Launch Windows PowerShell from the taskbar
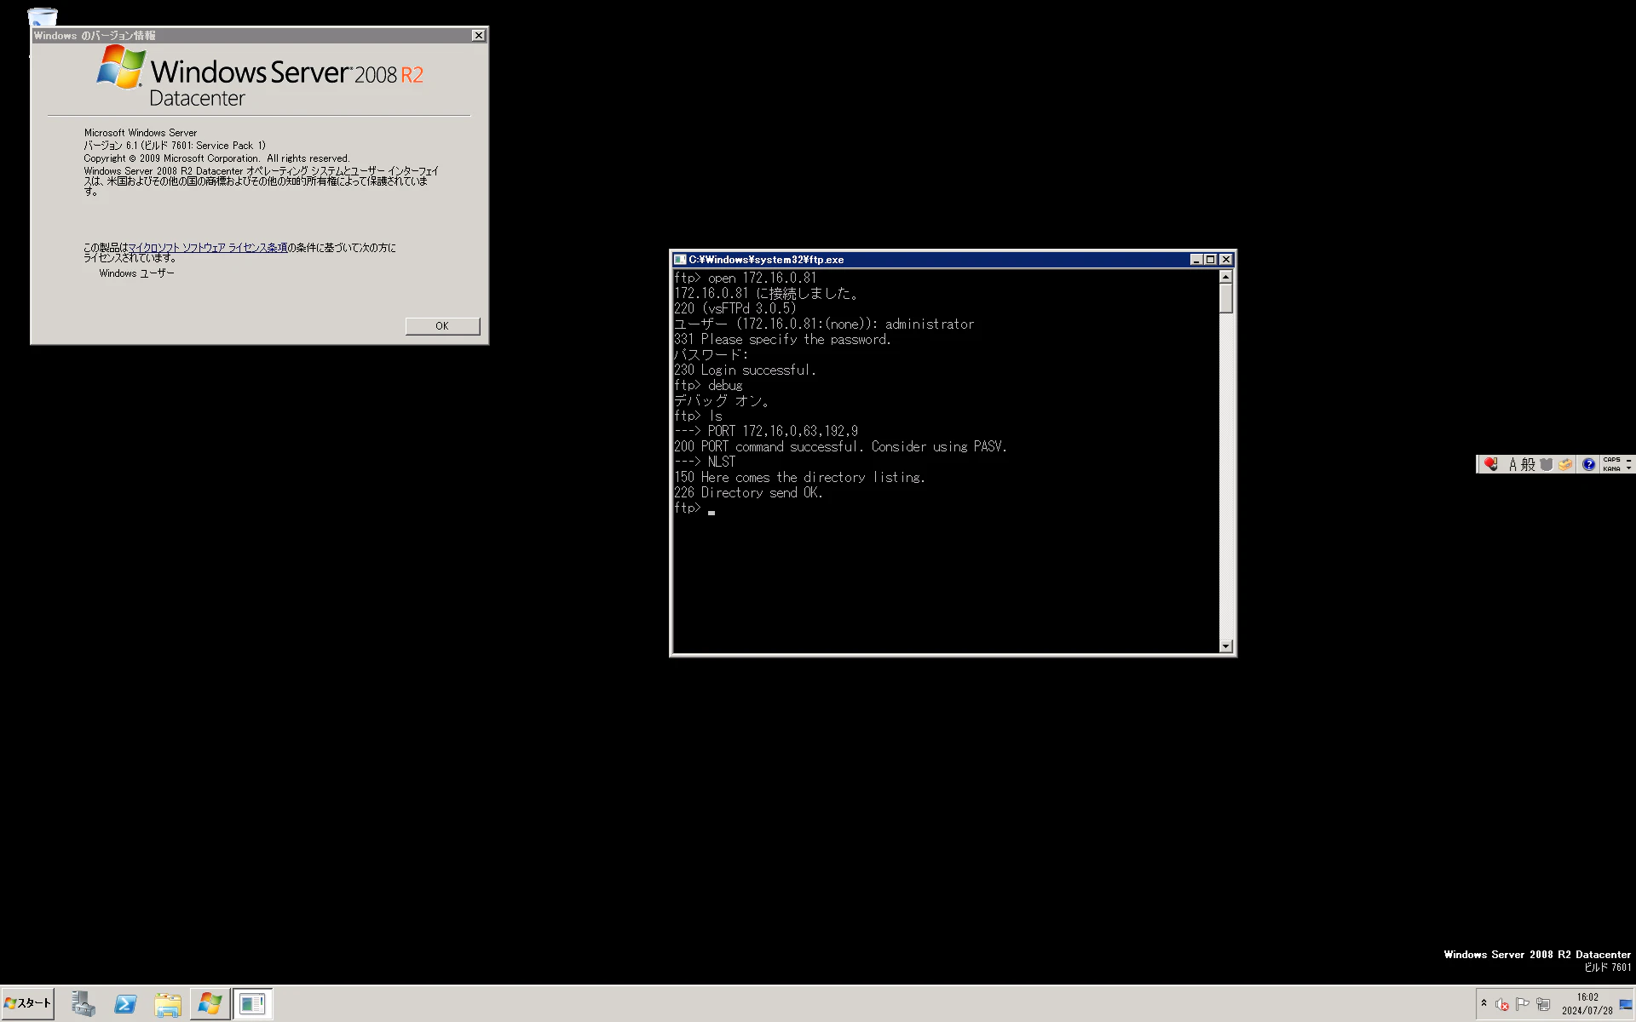The height and width of the screenshot is (1022, 1636). click(x=125, y=1004)
